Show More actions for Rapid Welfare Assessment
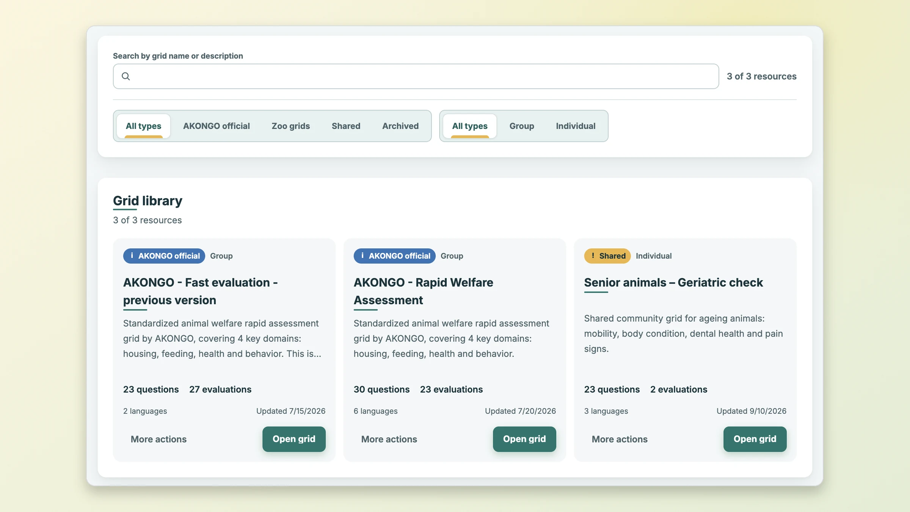Screen dimensions: 910x512 tap(389, 439)
